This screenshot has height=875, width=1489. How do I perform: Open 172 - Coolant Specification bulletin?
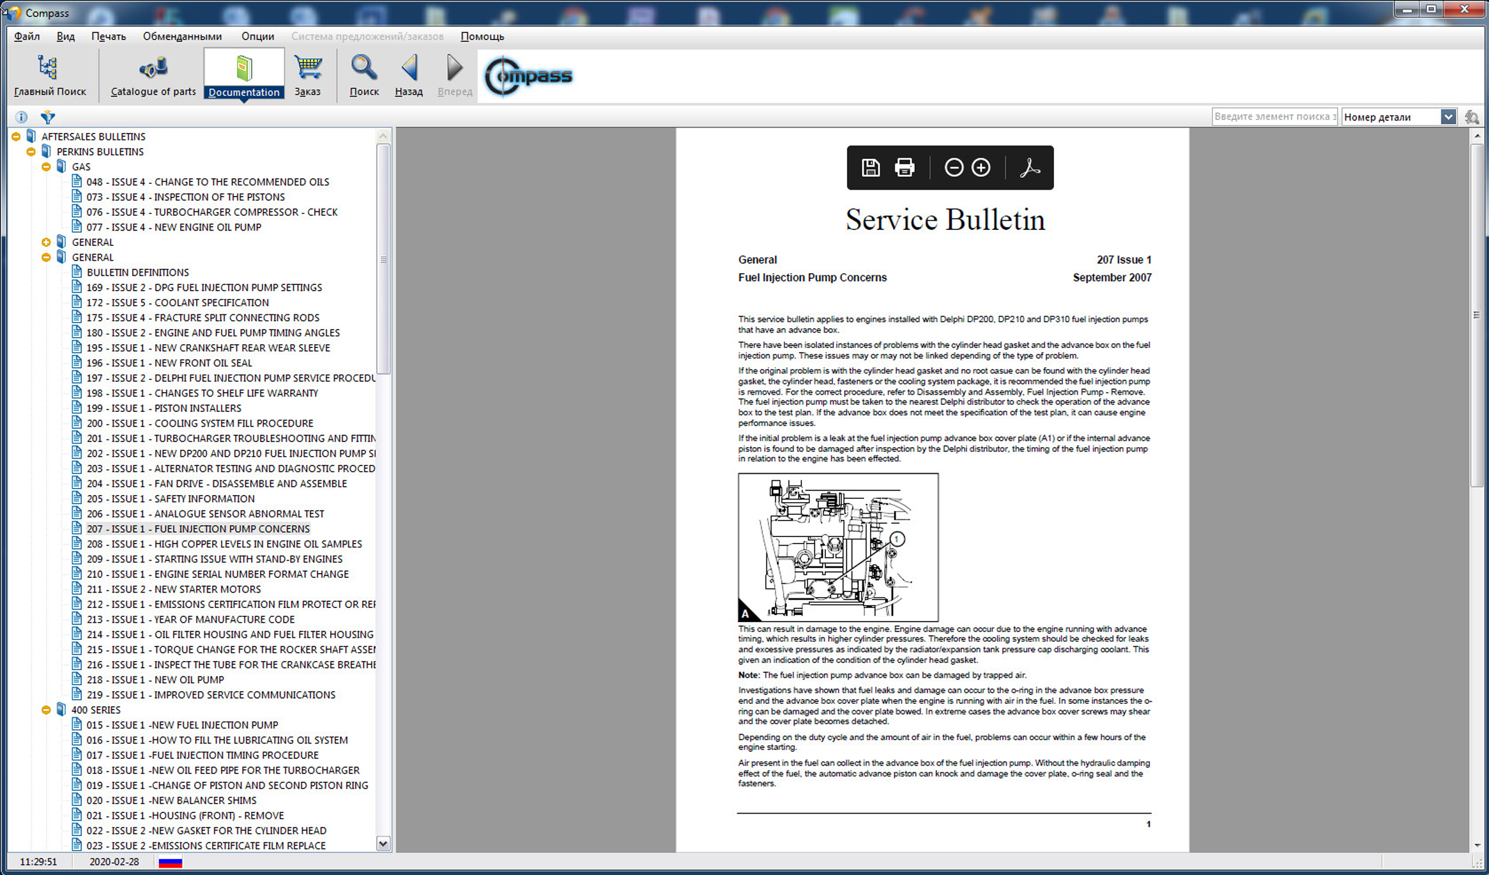click(x=178, y=303)
